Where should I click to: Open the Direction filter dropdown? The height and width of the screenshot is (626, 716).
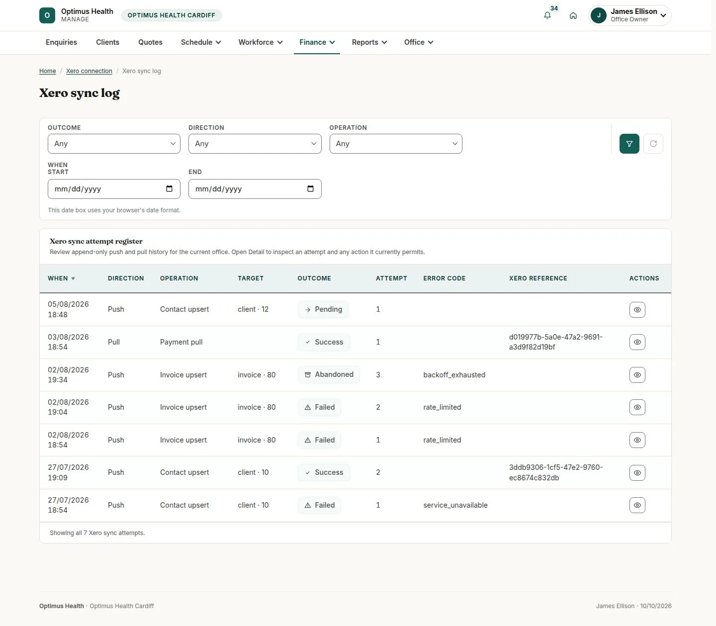point(255,144)
